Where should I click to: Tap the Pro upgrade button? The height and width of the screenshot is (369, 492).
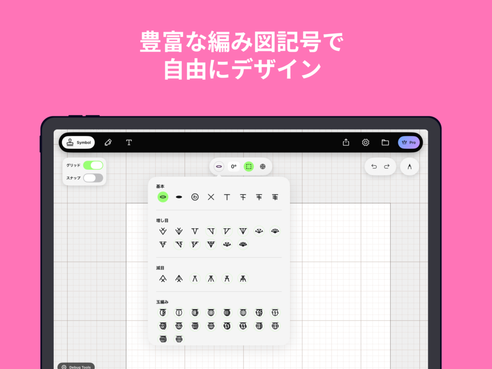click(x=409, y=142)
